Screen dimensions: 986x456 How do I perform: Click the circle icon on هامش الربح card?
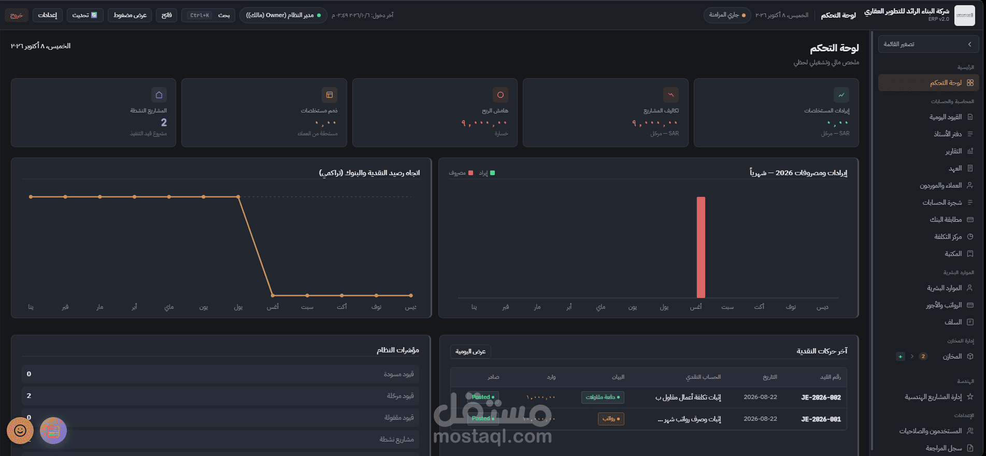tap(501, 95)
